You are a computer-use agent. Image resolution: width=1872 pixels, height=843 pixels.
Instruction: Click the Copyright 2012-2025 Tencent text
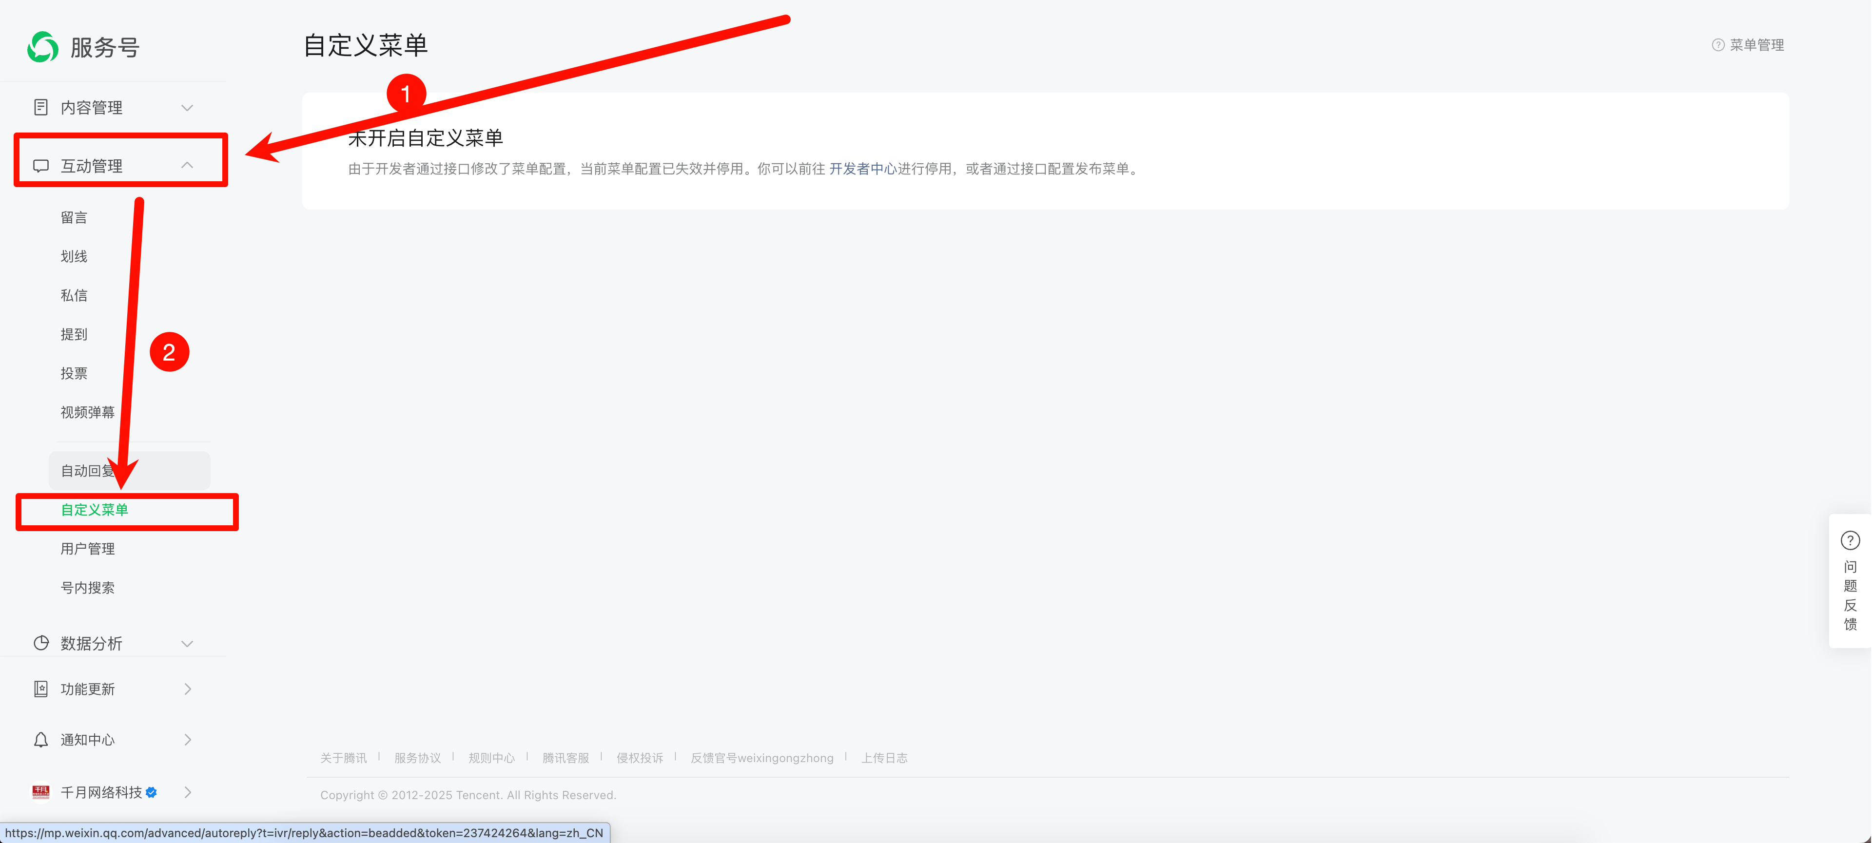tap(468, 795)
